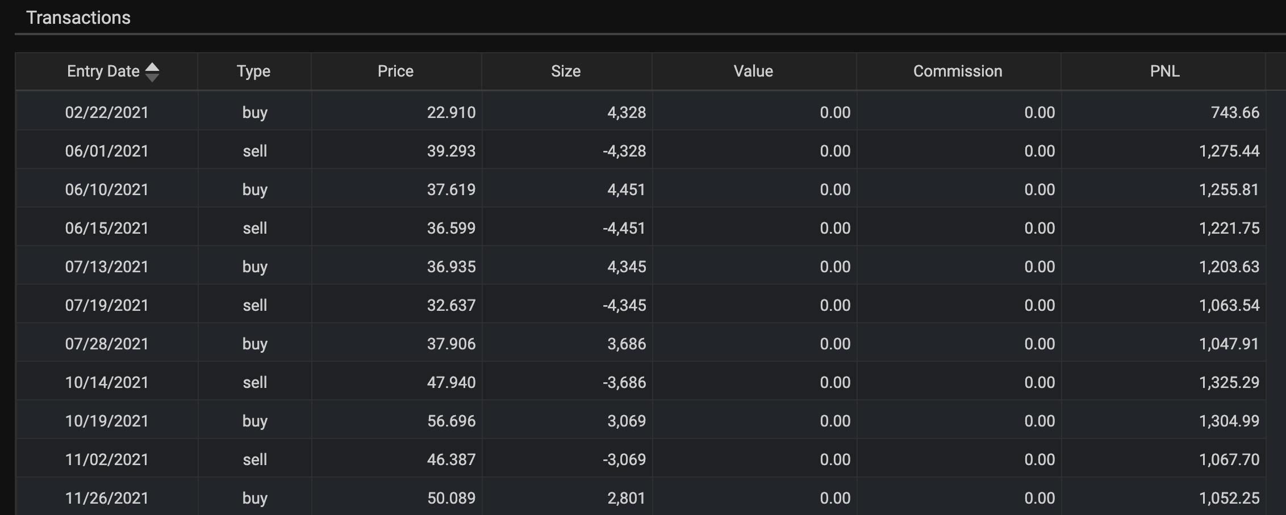Viewport: 1286px width, 515px height.
Task: Select the price cell showing 37.619
Action: point(451,189)
